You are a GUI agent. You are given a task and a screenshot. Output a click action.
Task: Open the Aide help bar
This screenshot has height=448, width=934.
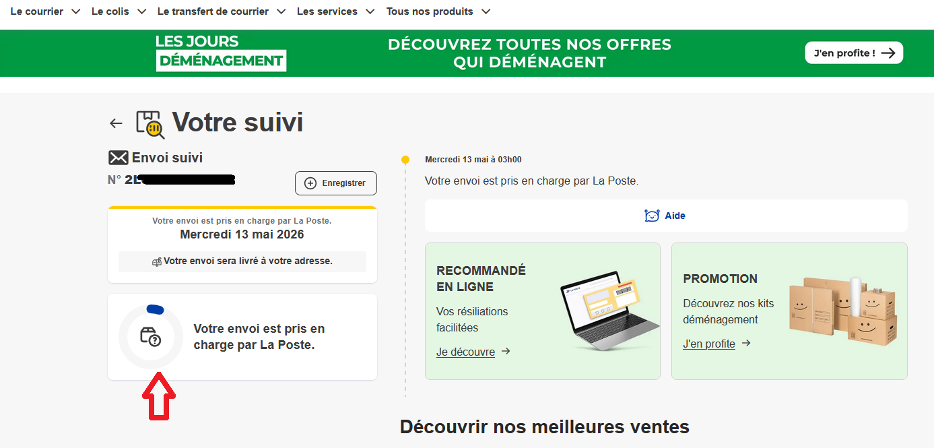coord(666,216)
